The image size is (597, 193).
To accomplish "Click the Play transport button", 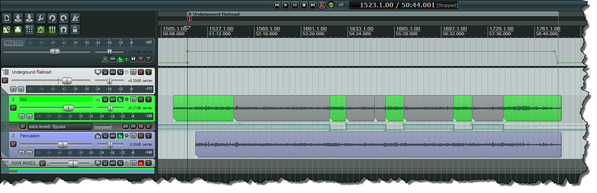I will 286,5.
